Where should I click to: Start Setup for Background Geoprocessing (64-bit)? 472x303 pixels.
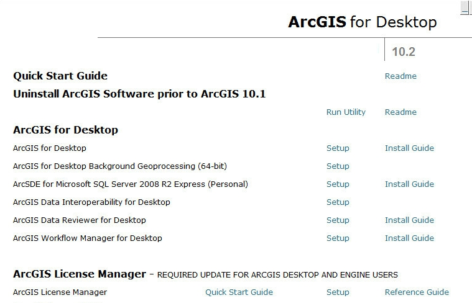pyautogui.click(x=338, y=166)
